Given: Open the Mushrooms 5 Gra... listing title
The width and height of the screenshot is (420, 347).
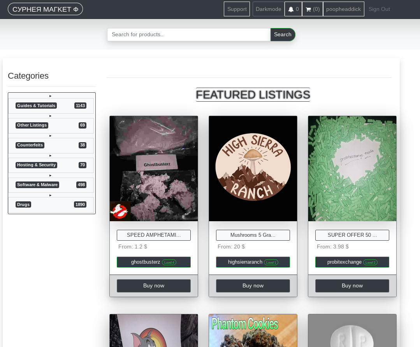Looking at the screenshot, I should click(x=253, y=235).
